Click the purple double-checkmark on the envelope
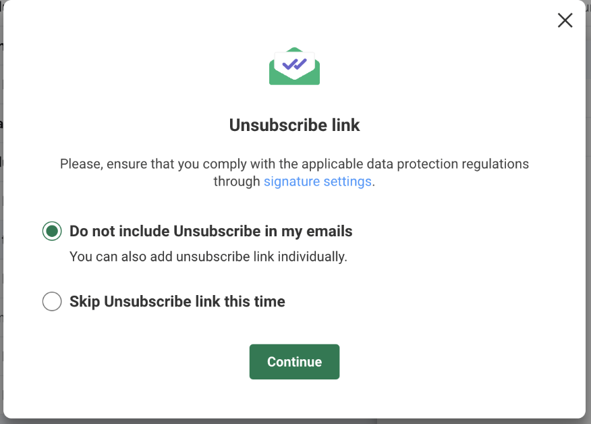The image size is (591, 424). click(294, 64)
